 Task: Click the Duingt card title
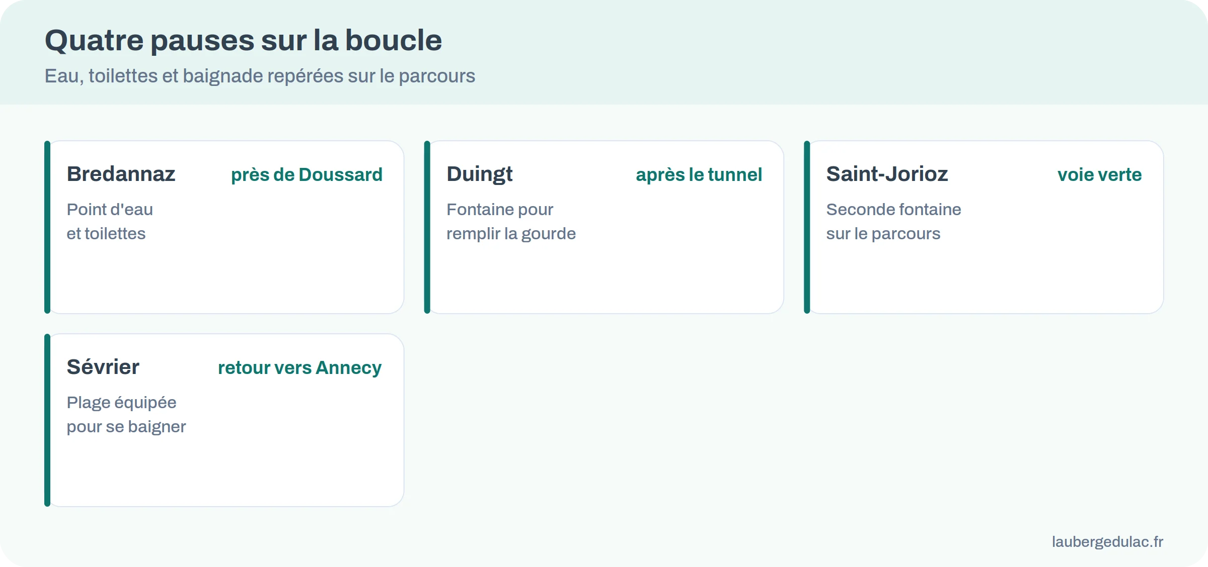point(479,174)
